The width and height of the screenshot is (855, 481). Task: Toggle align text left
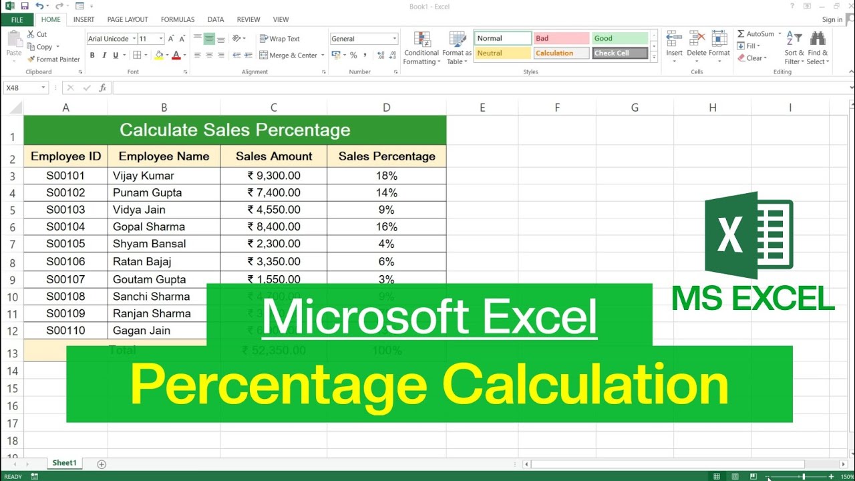click(x=198, y=55)
